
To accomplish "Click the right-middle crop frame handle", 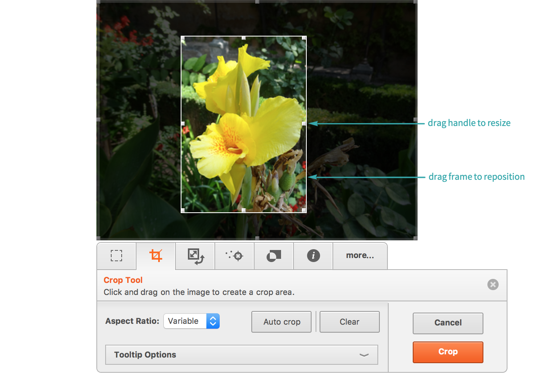I will [304, 124].
